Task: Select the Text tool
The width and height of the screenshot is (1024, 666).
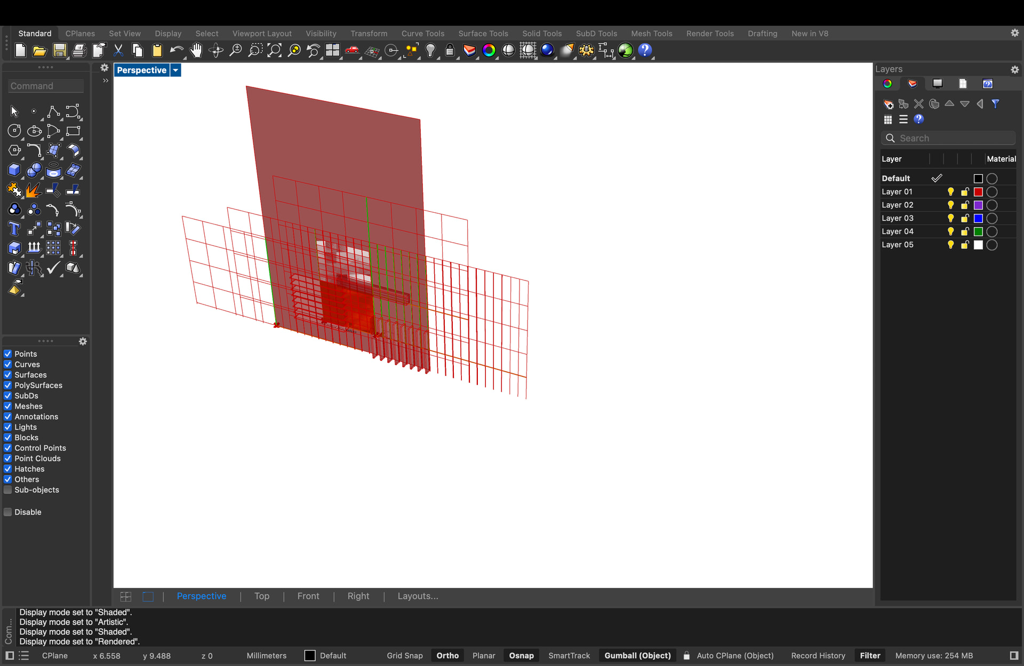Action: 14,229
